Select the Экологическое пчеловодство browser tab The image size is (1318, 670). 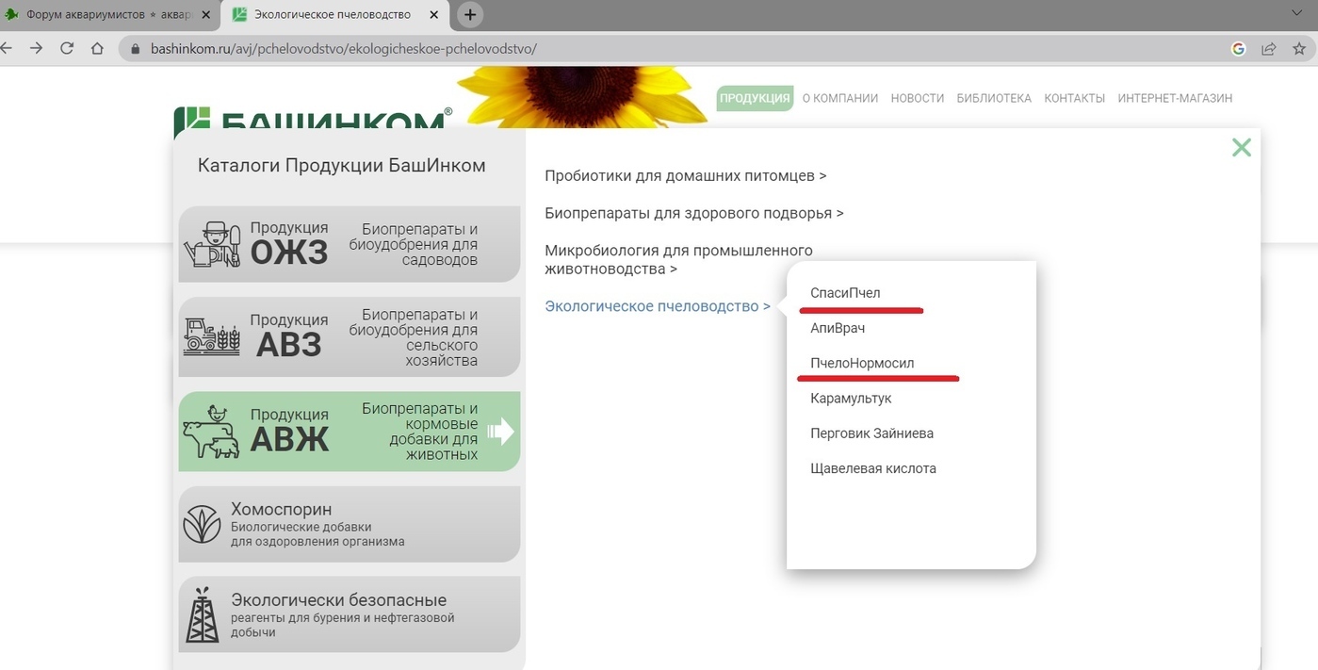click(334, 15)
